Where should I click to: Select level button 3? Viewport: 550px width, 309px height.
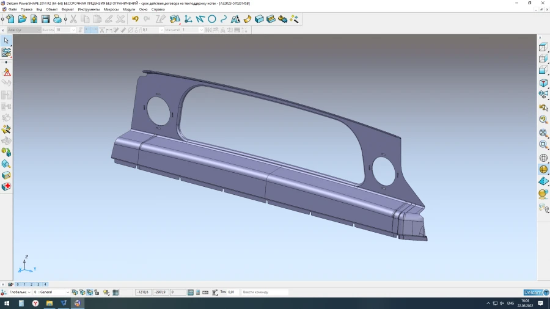38,285
